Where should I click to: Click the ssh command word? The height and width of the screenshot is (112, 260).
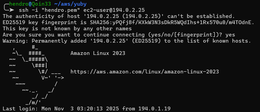(23, 10)
